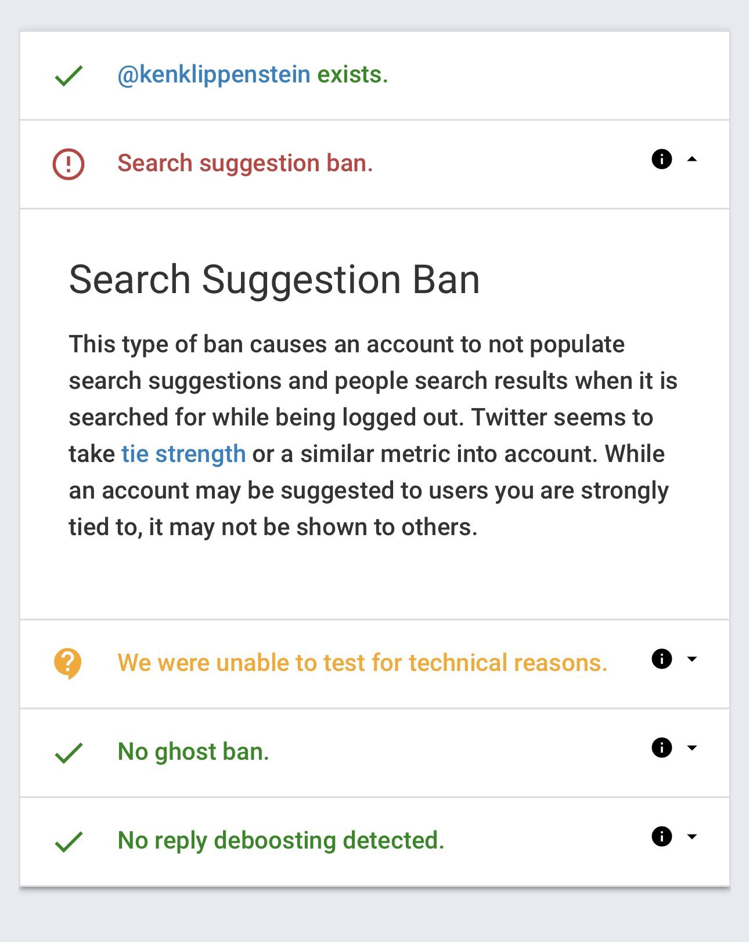Viewport: 749px width, 942px height.
Task: Click the checkmark beside No reply deboosting detected
Action: (69, 842)
